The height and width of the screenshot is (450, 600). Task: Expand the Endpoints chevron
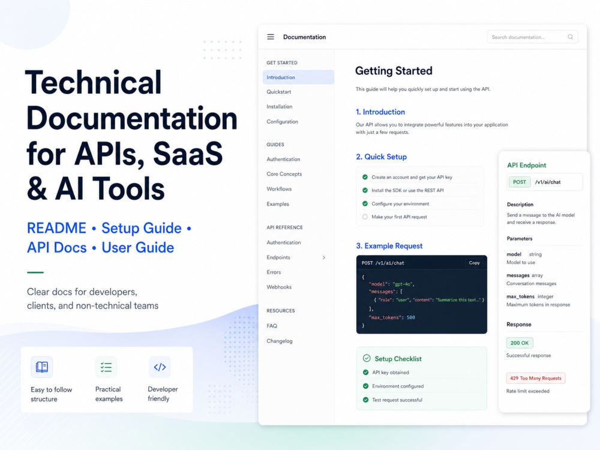(x=324, y=257)
